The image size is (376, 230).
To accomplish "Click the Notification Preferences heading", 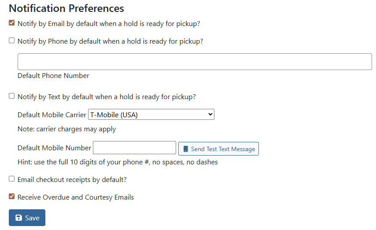I will pos(66,8).
